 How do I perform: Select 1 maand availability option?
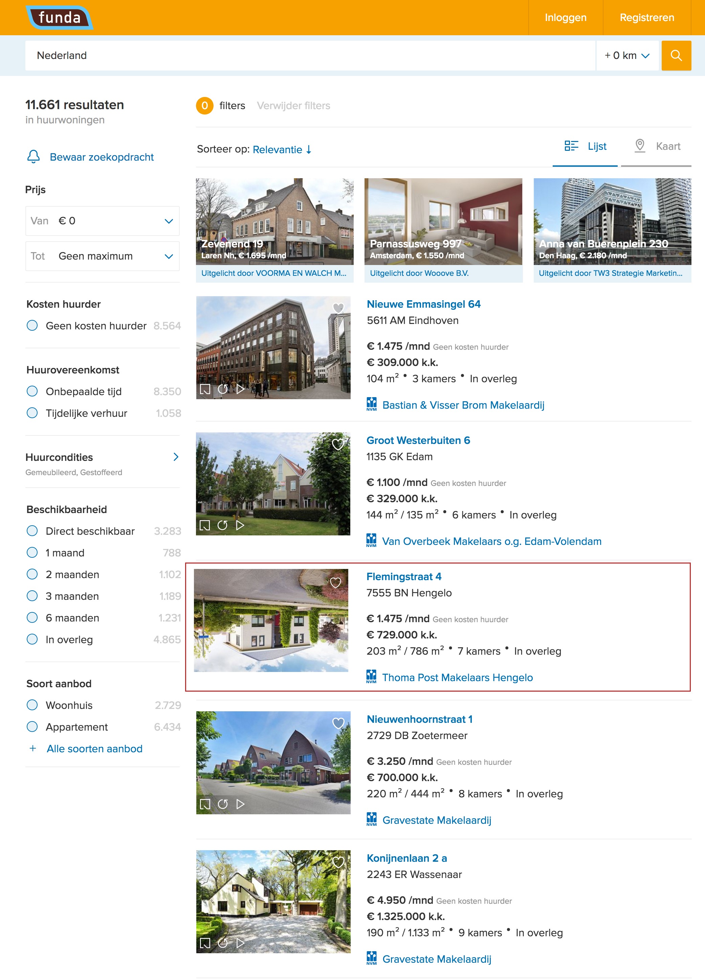[32, 552]
